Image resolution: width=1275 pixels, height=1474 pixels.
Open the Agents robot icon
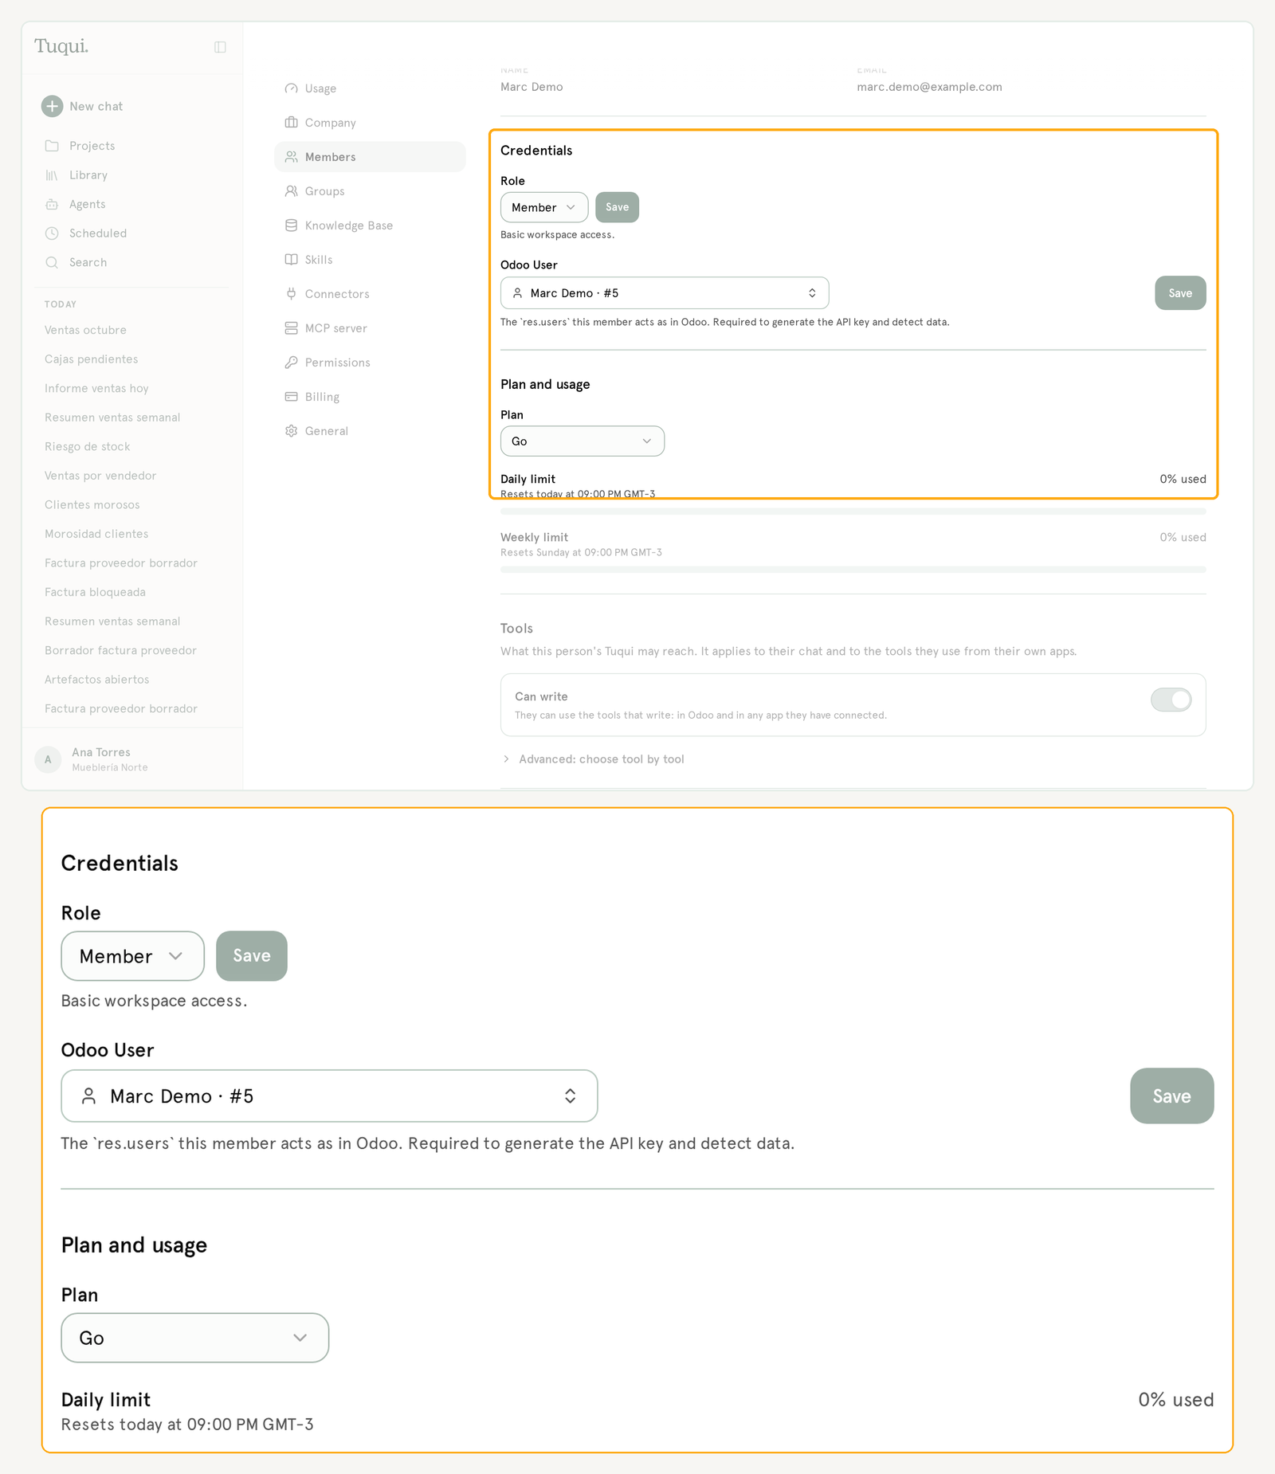52,204
